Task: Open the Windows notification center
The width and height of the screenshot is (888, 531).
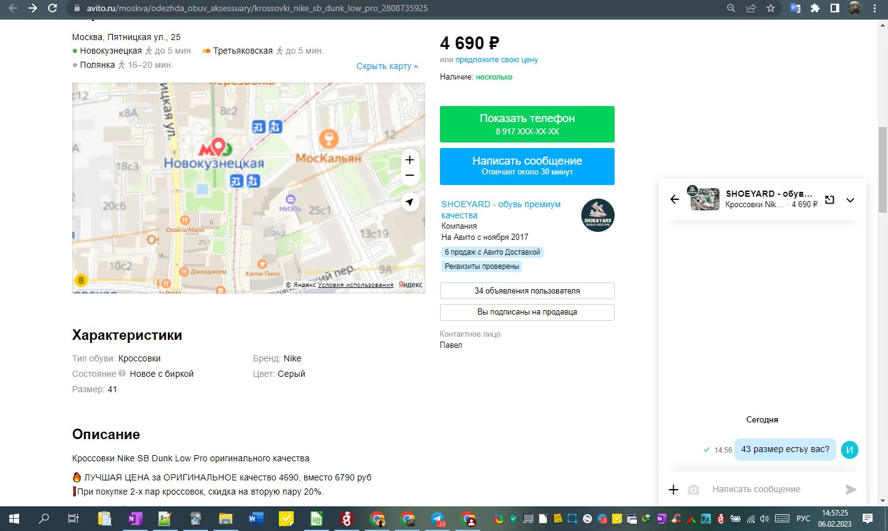Action: (868, 519)
